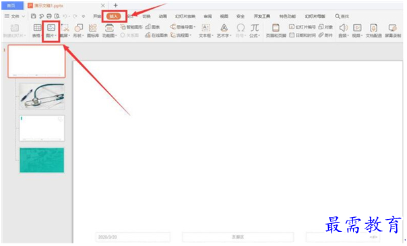Switch to the 开始 (Home) tab
Screen dimensions: 407x246
tap(97, 16)
